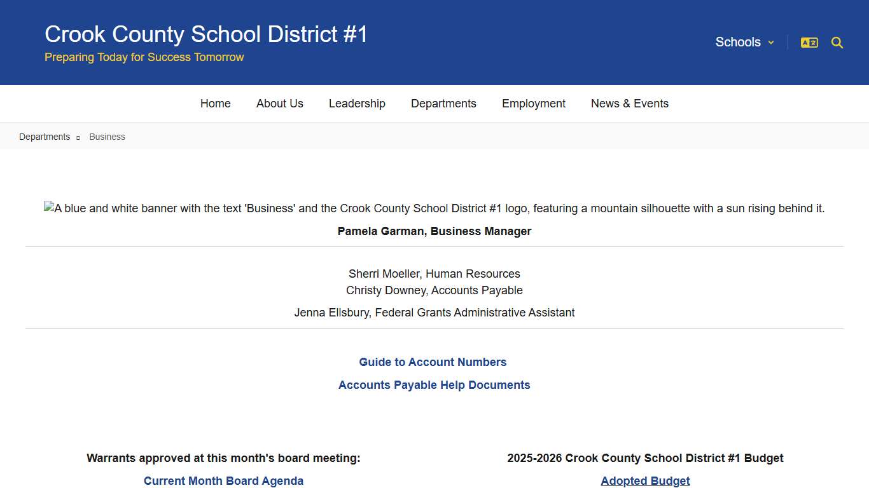The height and width of the screenshot is (488, 869).
Task: Switch to the About Us section
Action: click(279, 104)
